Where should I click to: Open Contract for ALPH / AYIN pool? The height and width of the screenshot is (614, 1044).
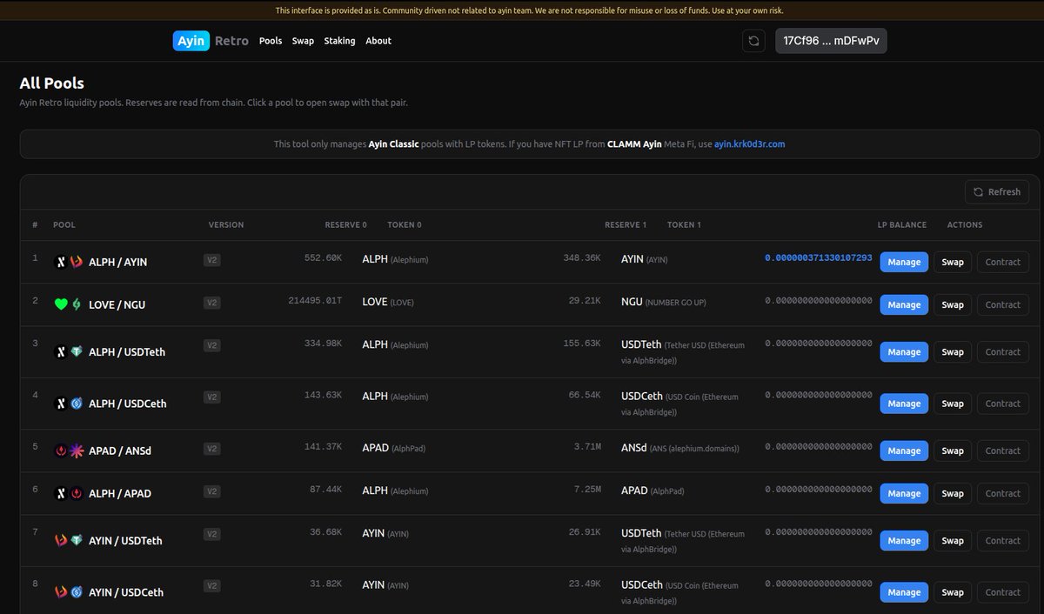pos(1002,262)
